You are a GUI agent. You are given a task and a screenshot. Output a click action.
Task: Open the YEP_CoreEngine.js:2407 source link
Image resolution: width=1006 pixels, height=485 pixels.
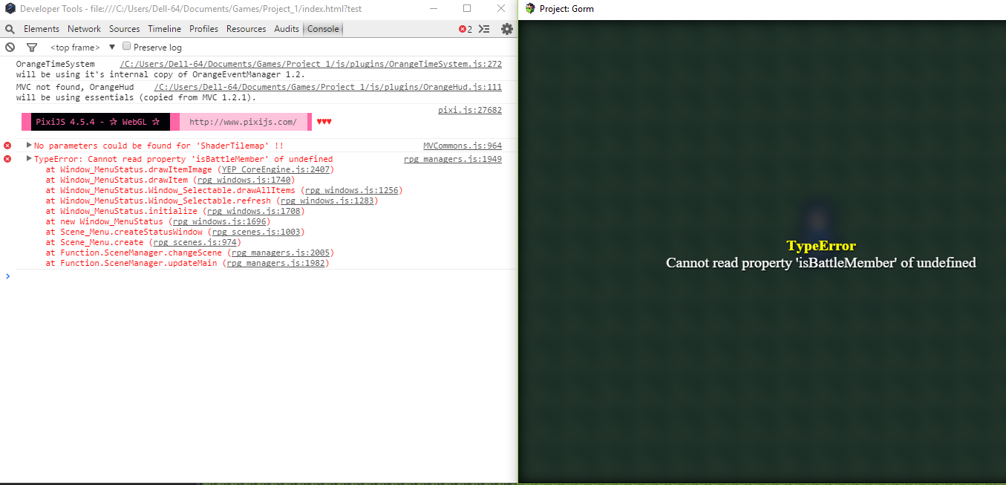click(x=275, y=169)
